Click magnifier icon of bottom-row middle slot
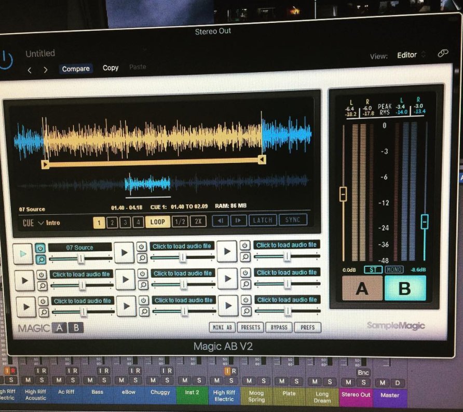This screenshot has height=412, width=463. [x=144, y=311]
